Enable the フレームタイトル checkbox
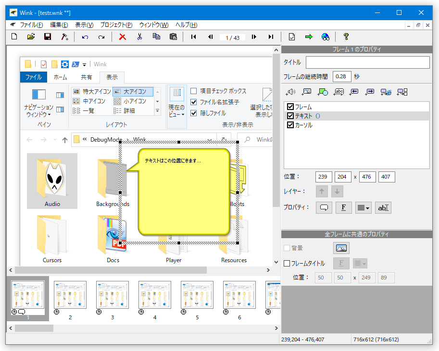 tap(287, 263)
